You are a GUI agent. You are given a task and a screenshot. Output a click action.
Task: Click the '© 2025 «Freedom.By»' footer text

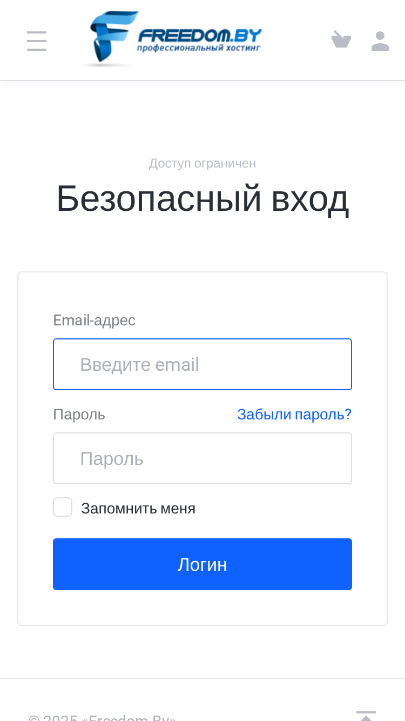[x=102, y=717]
